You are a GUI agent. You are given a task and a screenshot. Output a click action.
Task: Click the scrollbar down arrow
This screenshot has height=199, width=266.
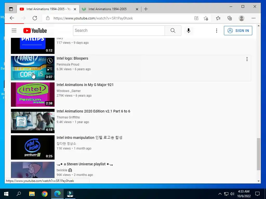coord(258,181)
